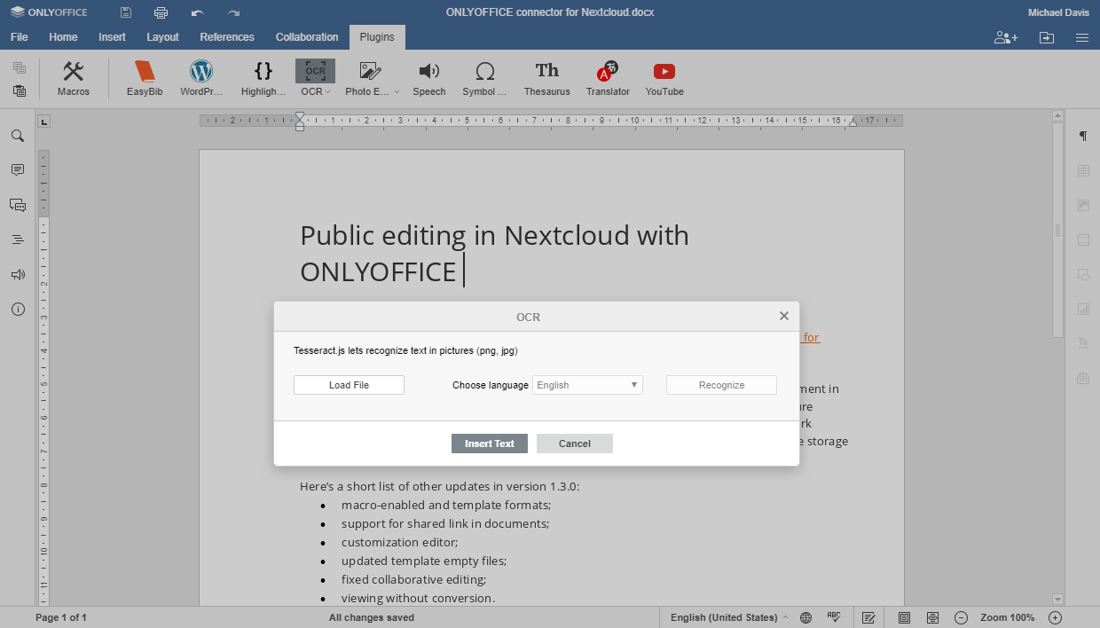Viewport: 1100px width, 628px height.
Task: Switch to the Collaboration tab
Action: click(307, 37)
